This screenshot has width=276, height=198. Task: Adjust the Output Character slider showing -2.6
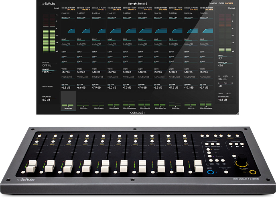225,63
